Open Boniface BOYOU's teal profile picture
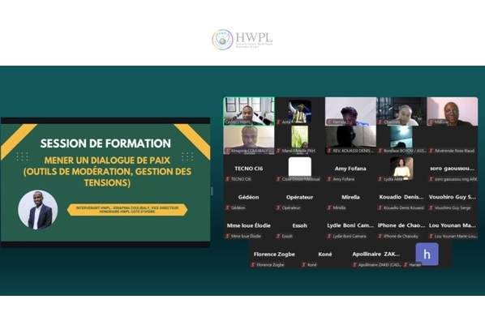This screenshot has width=485, height=325. [x=401, y=137]
